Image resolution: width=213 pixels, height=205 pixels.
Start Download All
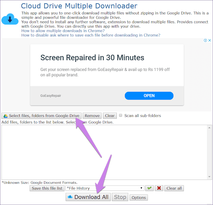click(88, 197)
